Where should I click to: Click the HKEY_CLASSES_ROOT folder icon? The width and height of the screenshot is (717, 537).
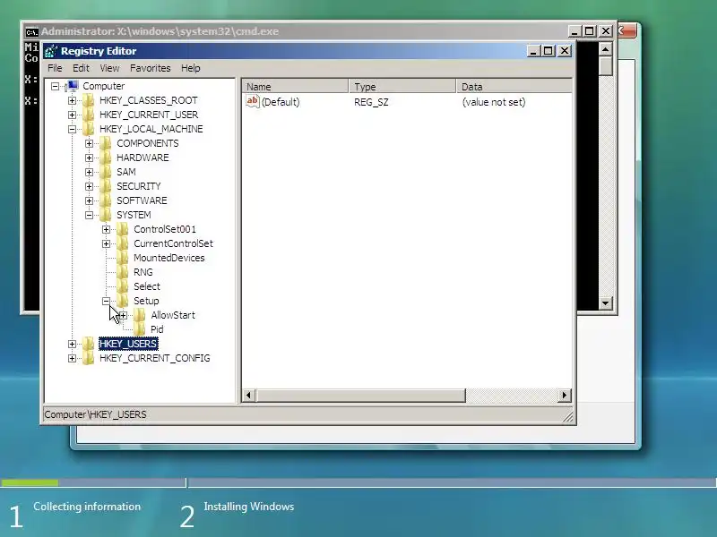(88, 100)
